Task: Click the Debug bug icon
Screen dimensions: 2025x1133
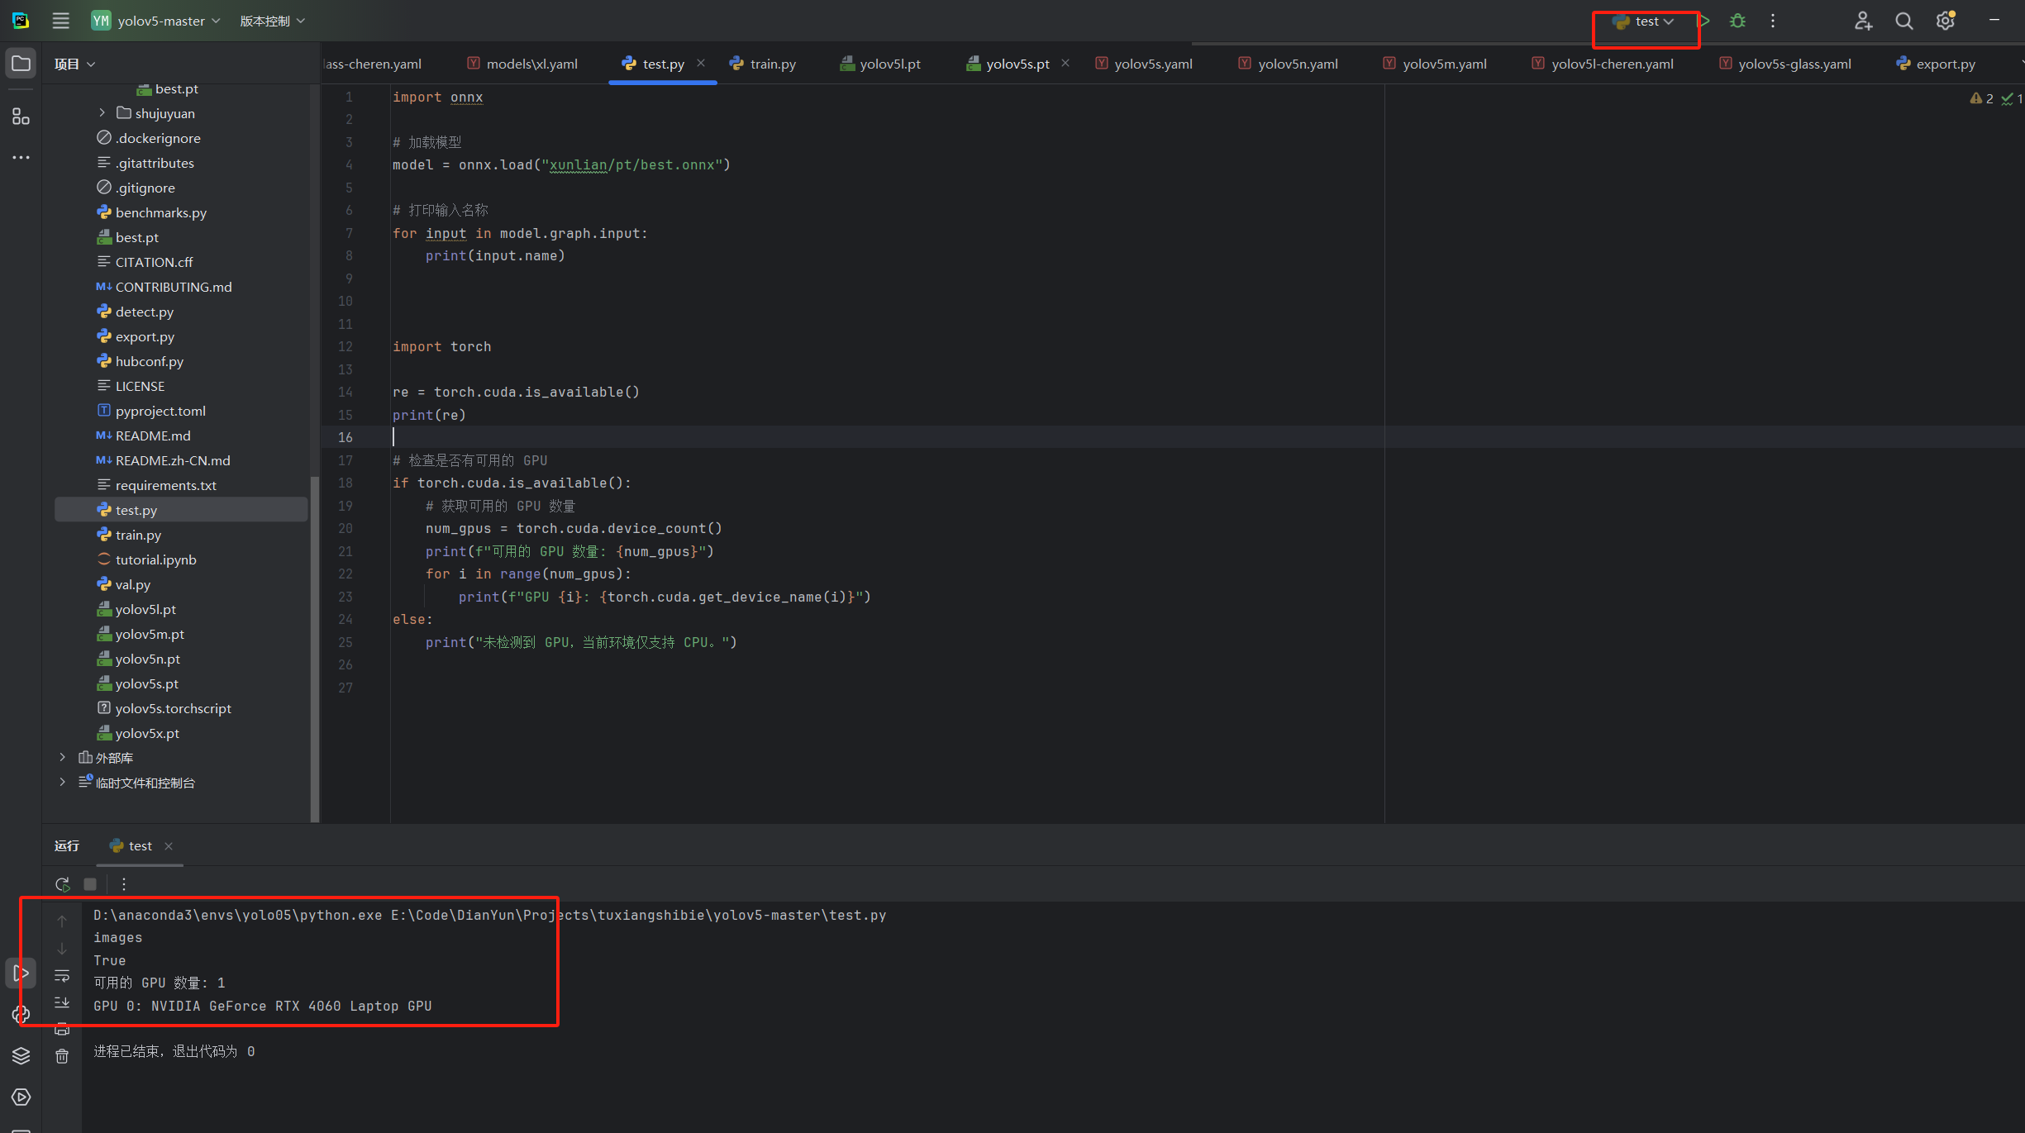Action: tap(1737, 21)
